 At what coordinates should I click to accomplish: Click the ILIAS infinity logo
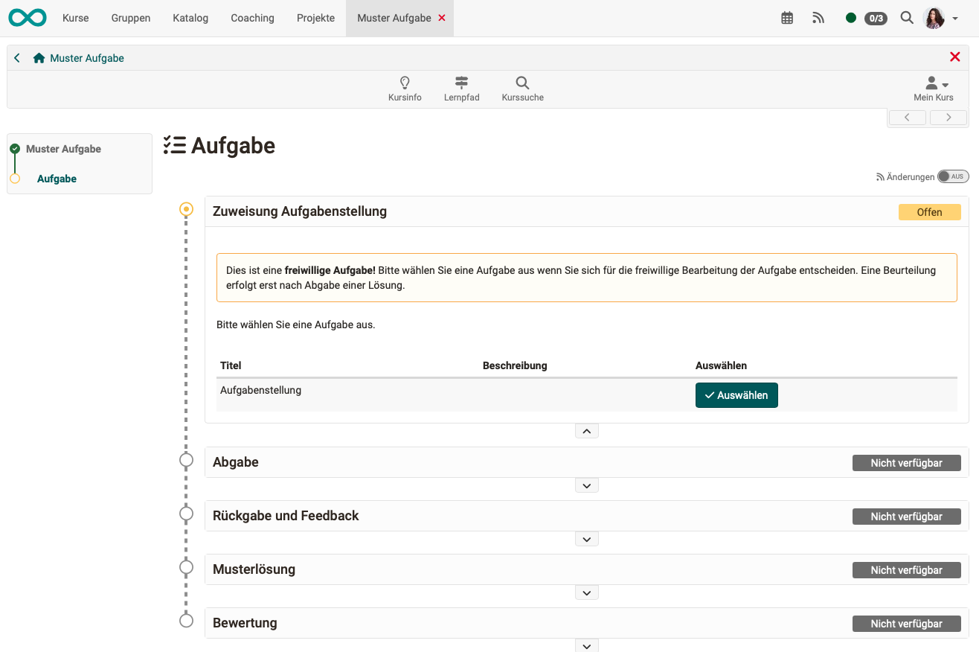pos(27,17)
